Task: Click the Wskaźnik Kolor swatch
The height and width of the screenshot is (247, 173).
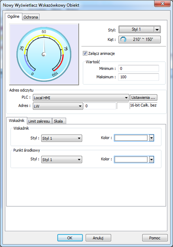Action: point(131,138)
